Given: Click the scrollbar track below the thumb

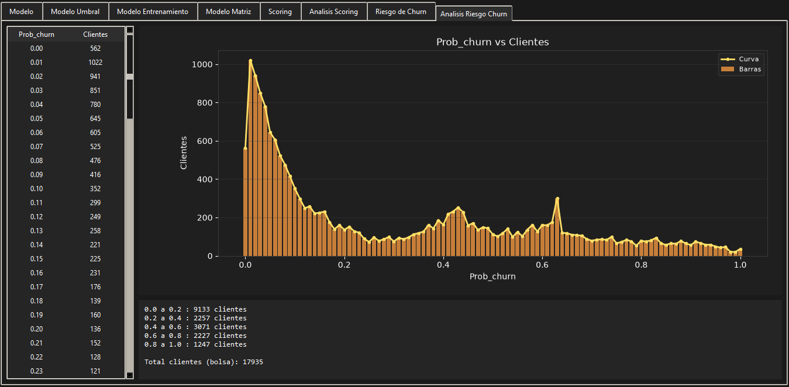Looking at the screenshot, I should (130, 246).
